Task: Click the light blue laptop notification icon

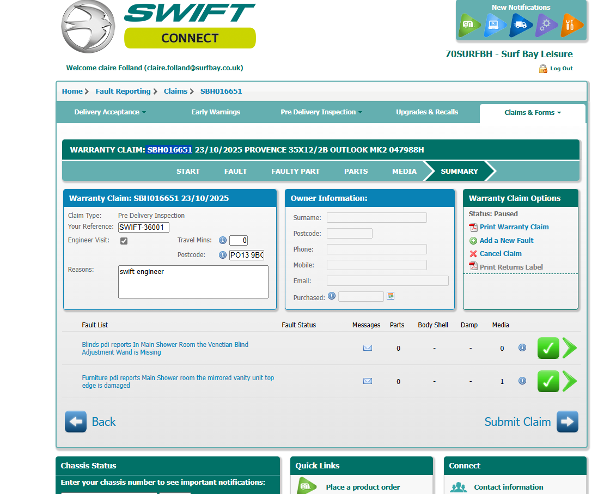Action: pos(495,25)
